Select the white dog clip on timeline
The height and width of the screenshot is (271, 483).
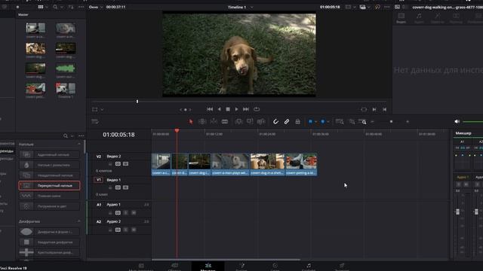[x=230, y=164]
